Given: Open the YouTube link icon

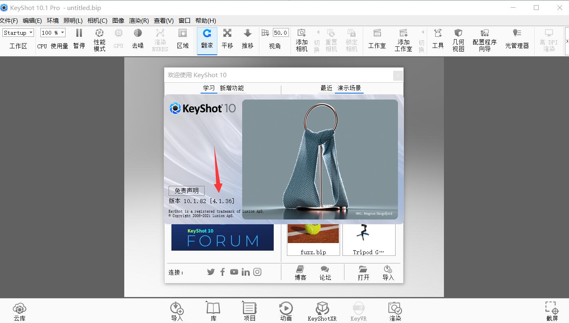Looking at the screenshot, I should [x=234, y=272].
